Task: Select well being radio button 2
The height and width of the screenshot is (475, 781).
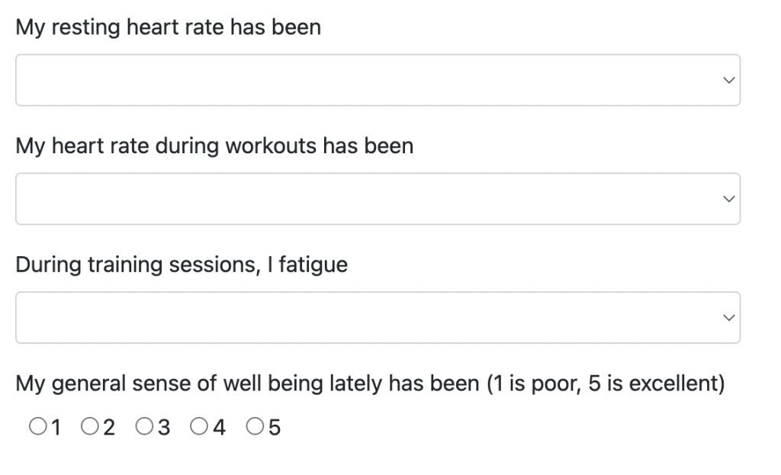Action: [x=90, y=426]
